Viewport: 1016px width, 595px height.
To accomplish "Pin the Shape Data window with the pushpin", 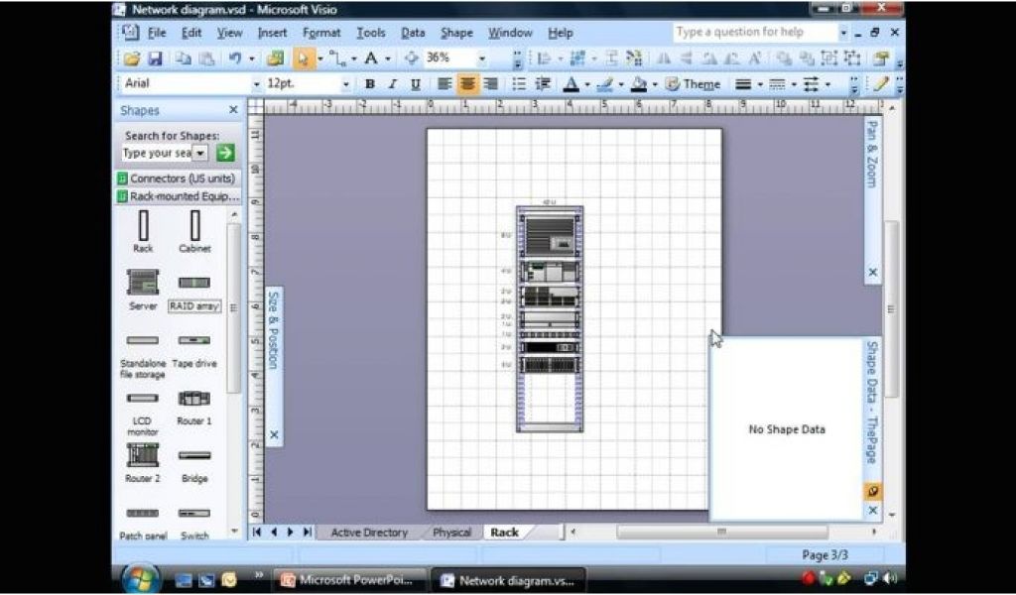I will [x=873, y=492].
